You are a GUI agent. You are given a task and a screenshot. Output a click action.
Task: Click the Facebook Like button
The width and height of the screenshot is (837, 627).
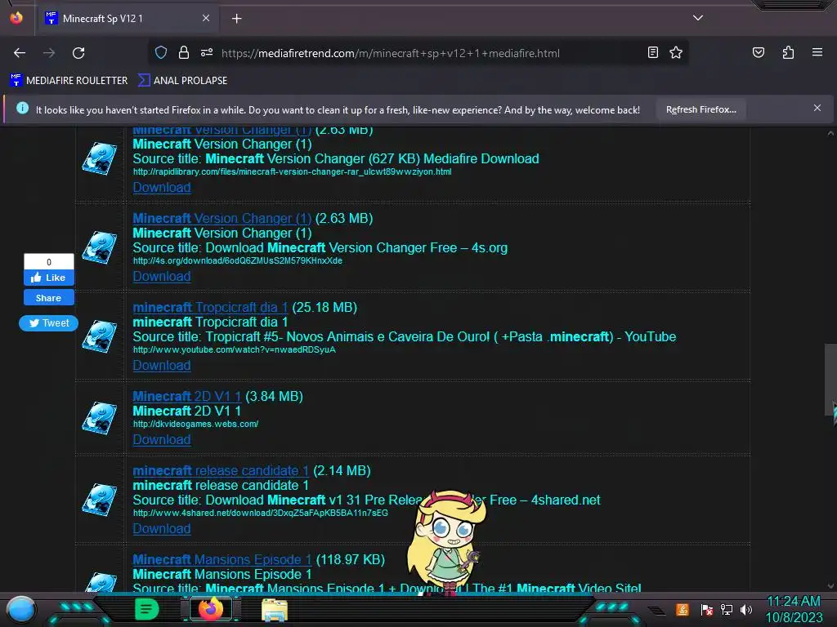[48, 278]
